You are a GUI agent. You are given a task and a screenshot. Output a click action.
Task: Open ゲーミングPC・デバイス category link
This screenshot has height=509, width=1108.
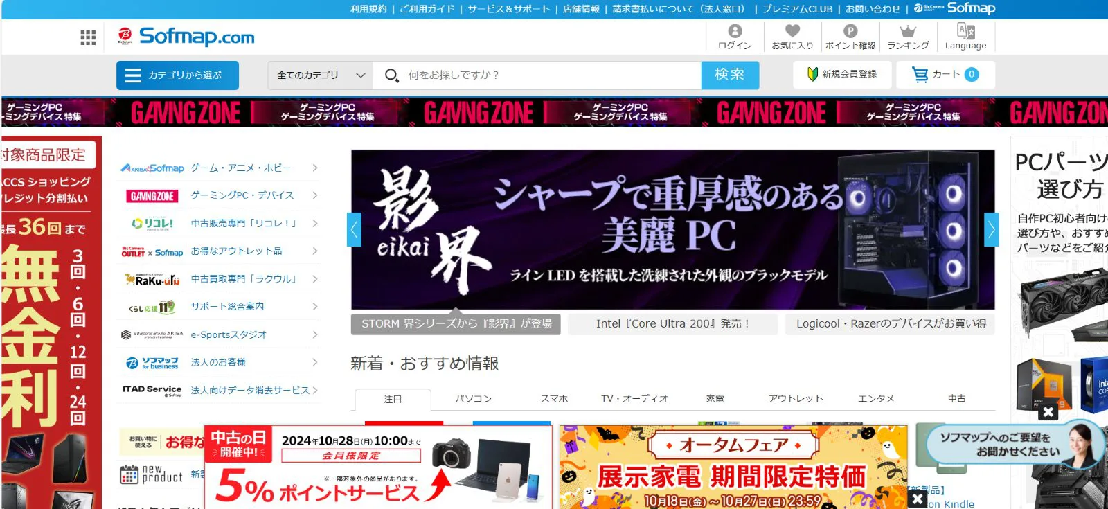click(242, 196)
